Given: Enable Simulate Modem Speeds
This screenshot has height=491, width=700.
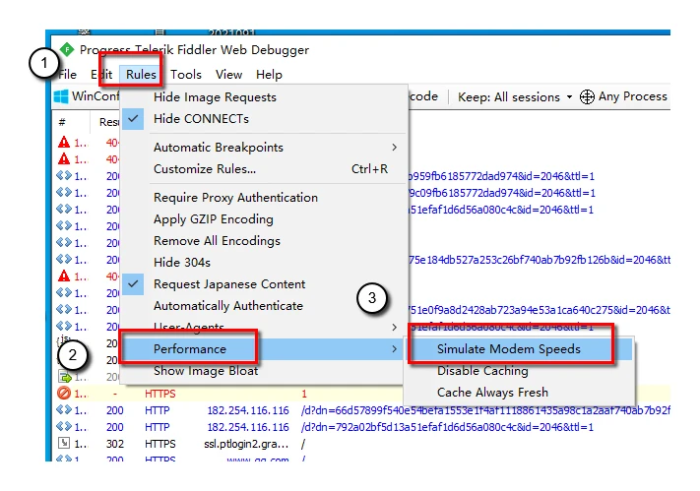Looking at the screenshot, I should point(519,349).
